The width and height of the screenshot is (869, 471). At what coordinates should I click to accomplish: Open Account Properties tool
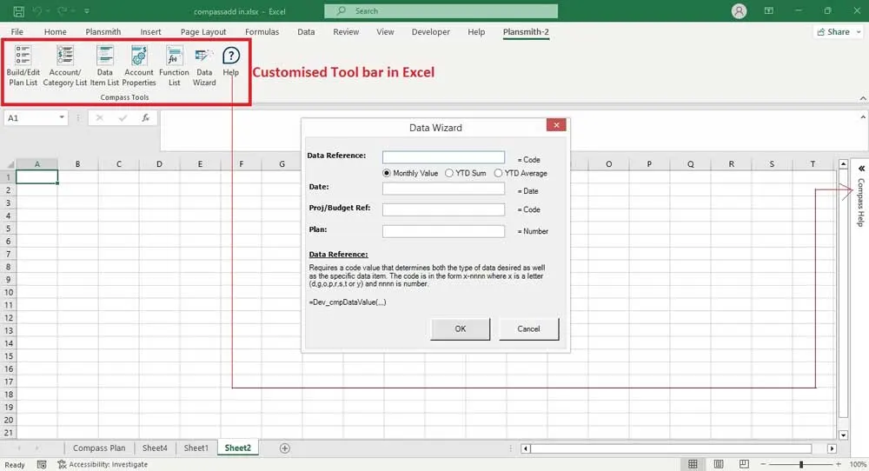pos(138,66)
